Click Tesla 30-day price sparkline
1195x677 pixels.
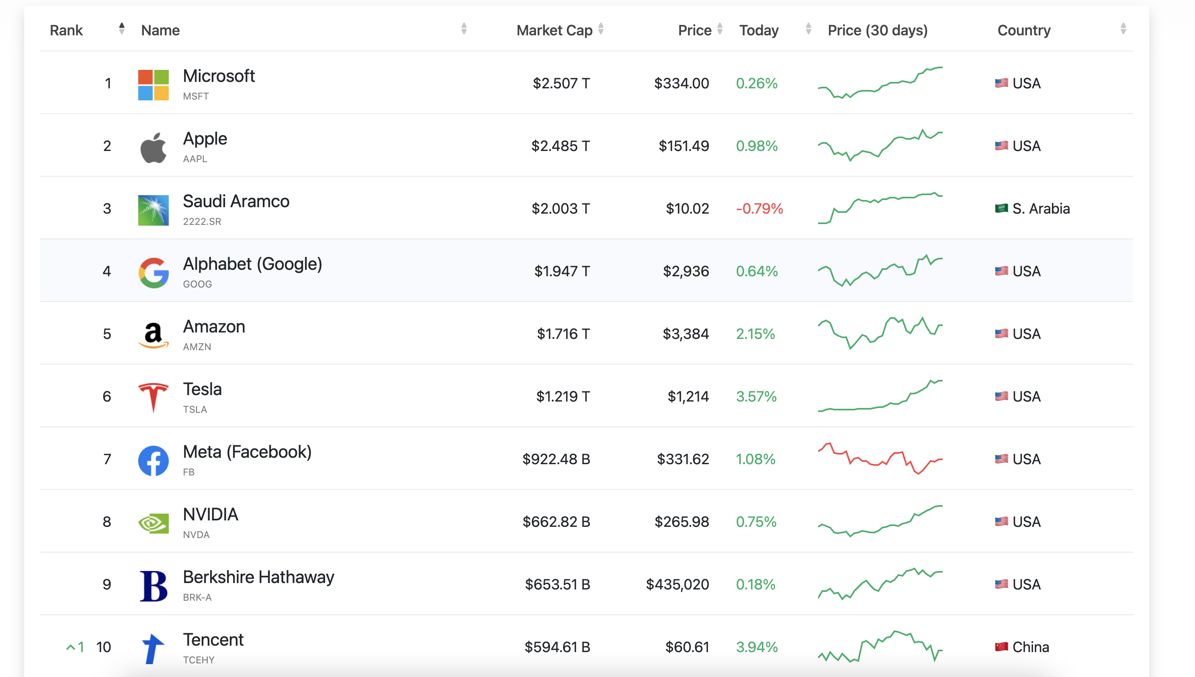tap(880, 396)
